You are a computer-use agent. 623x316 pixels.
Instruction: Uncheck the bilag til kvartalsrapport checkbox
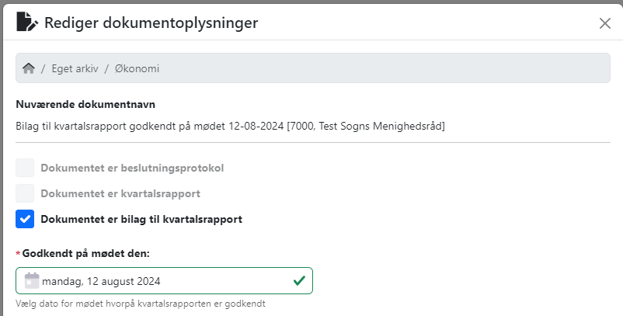pyautogui.click(x=25, y=219)
